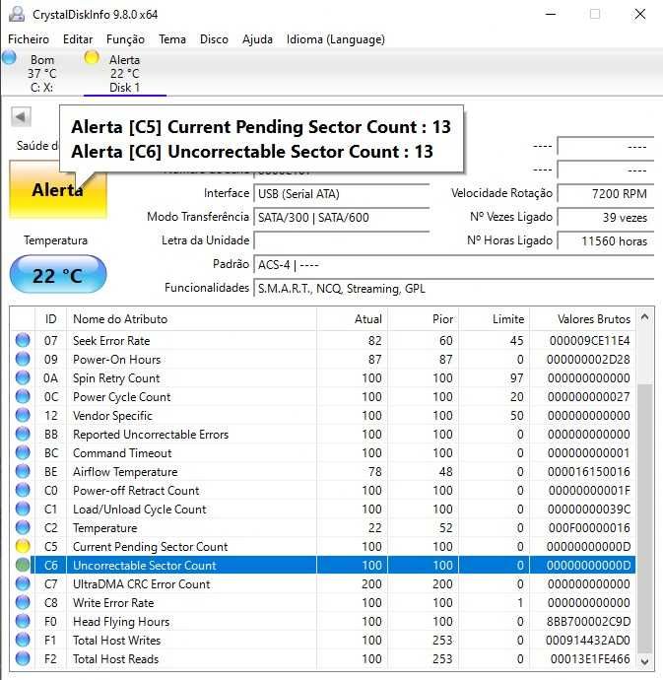Click raw value 000009CE11E4
Screen dimensions: 663x680
589,341
